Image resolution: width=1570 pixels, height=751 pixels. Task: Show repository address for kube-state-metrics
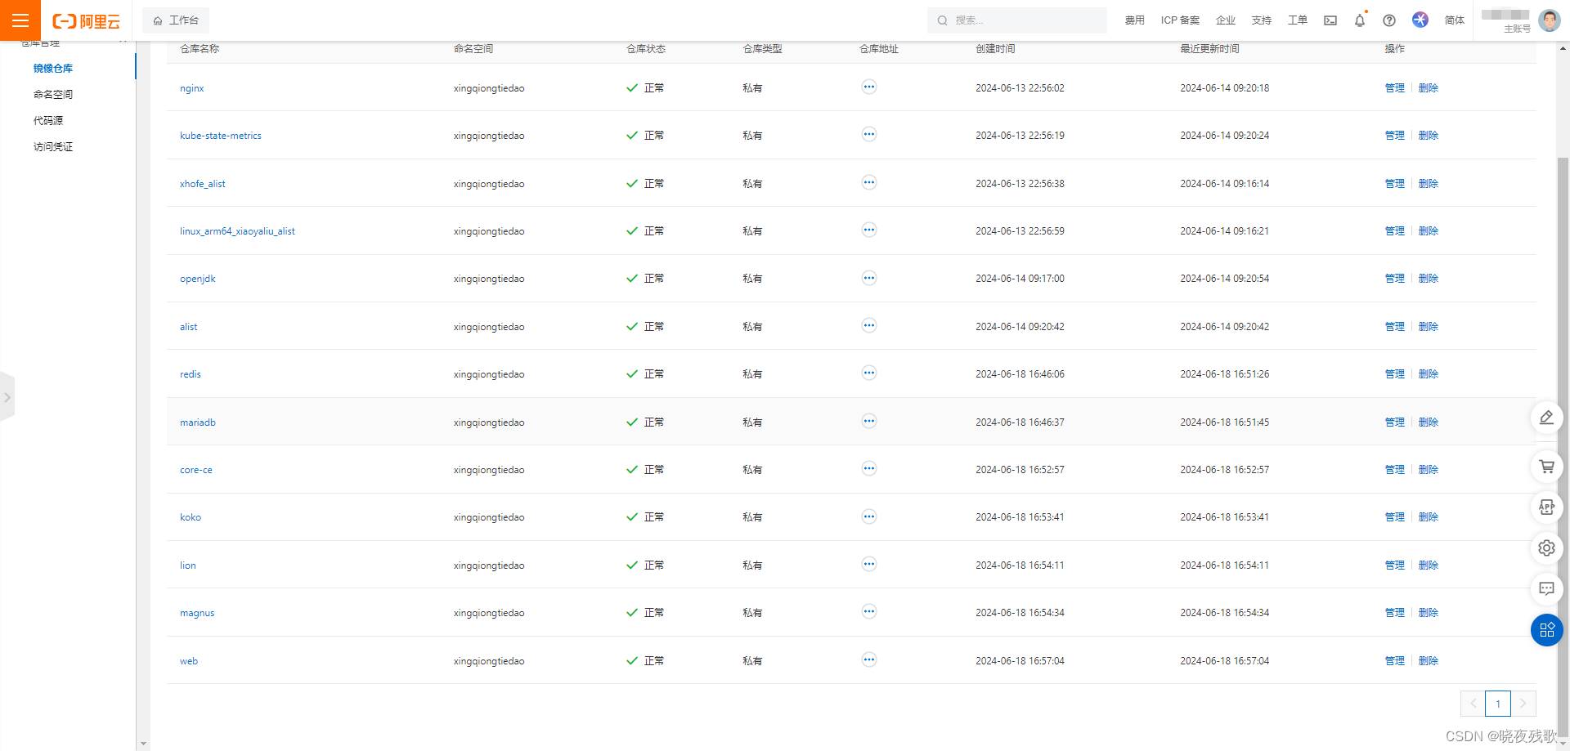(x=868, y=134)
